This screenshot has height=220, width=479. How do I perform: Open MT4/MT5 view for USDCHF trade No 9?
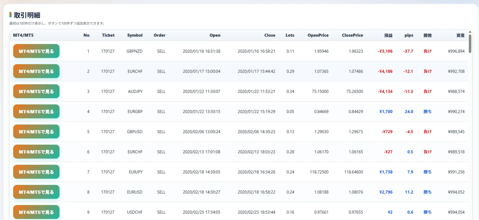point(36,212)
